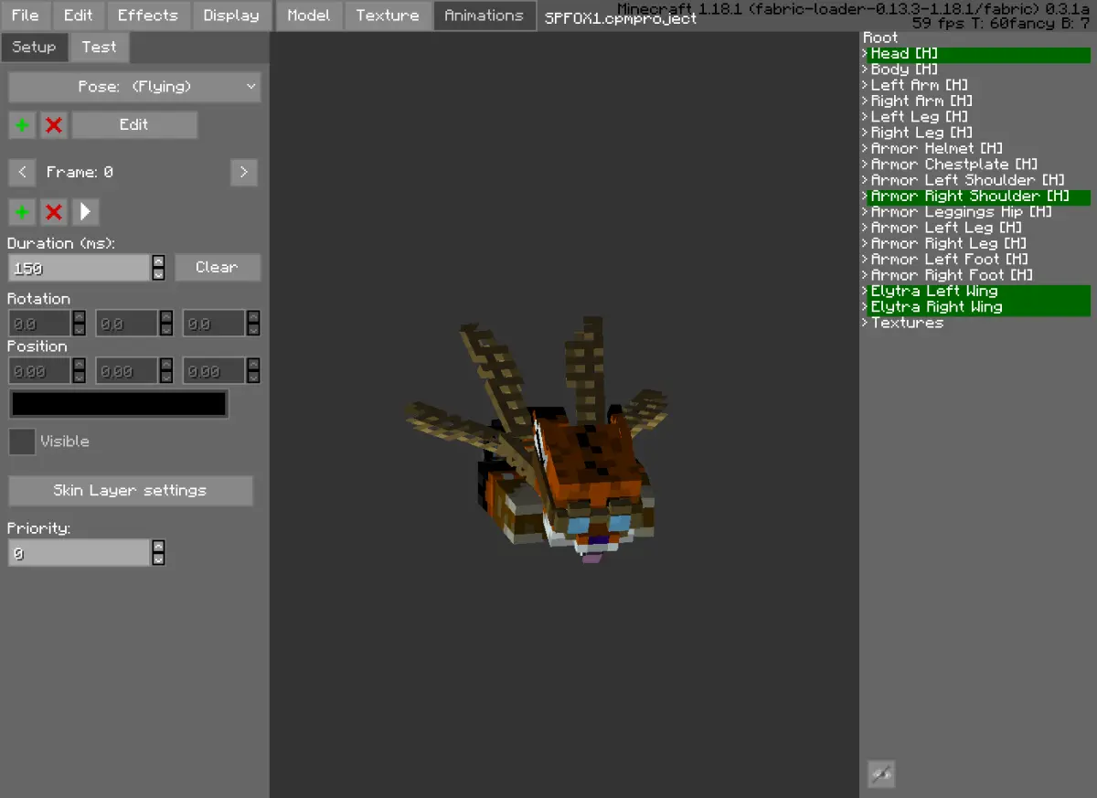Expand the Textures tree node
The image size is (1097, 798).
[x=865, y=323]
